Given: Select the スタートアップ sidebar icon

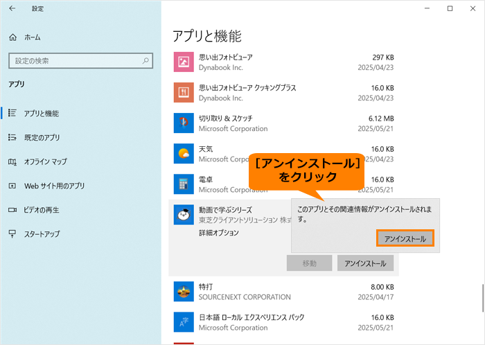Looking at the screenshot, I should click(12, 234).
